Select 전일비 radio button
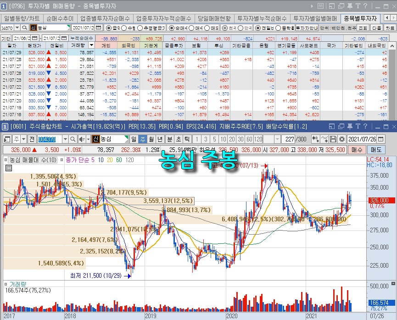Image resolution: width=397 pixels, height=320 pixels. click(x=257, y=28)
